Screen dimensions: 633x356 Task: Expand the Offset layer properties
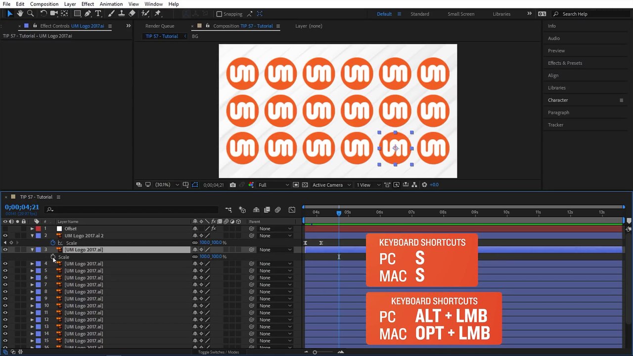(x=32, y=229)
